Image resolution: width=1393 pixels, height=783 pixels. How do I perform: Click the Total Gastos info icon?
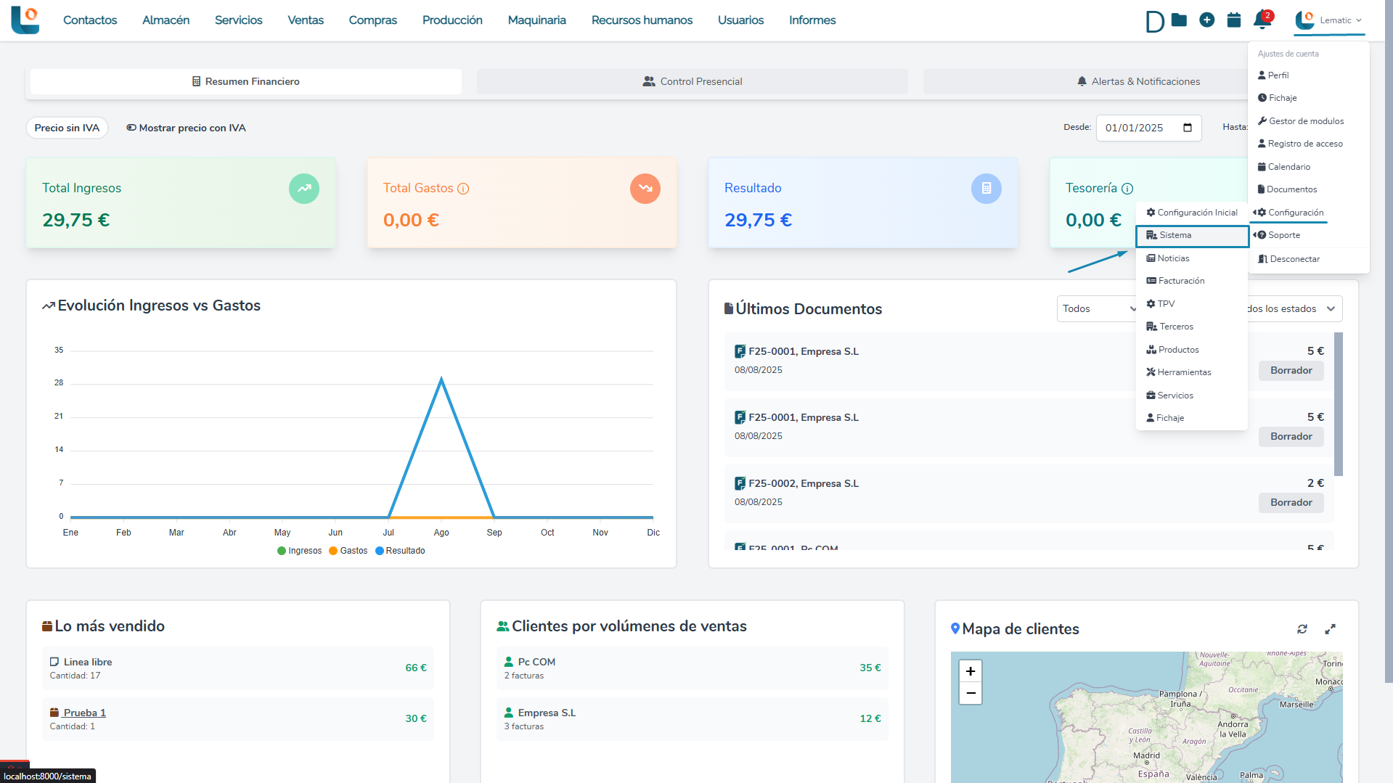point(463,189)
